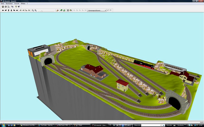Open the ? help menu
Image resolution: width=204 pixels, height=127 pixels.
point(27,4)
